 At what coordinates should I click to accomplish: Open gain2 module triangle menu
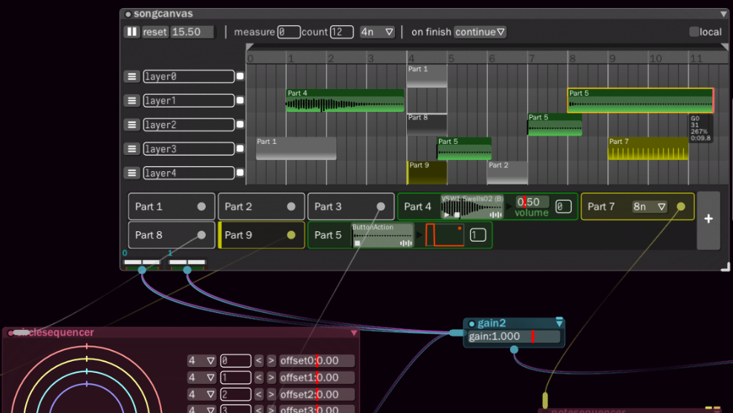point(559,323)
